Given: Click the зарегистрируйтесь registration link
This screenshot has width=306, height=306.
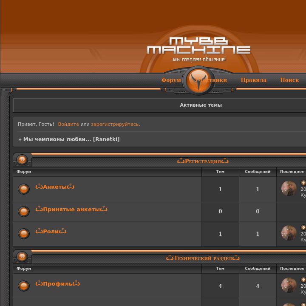Looking at the screenshot, I should (116, 124).
